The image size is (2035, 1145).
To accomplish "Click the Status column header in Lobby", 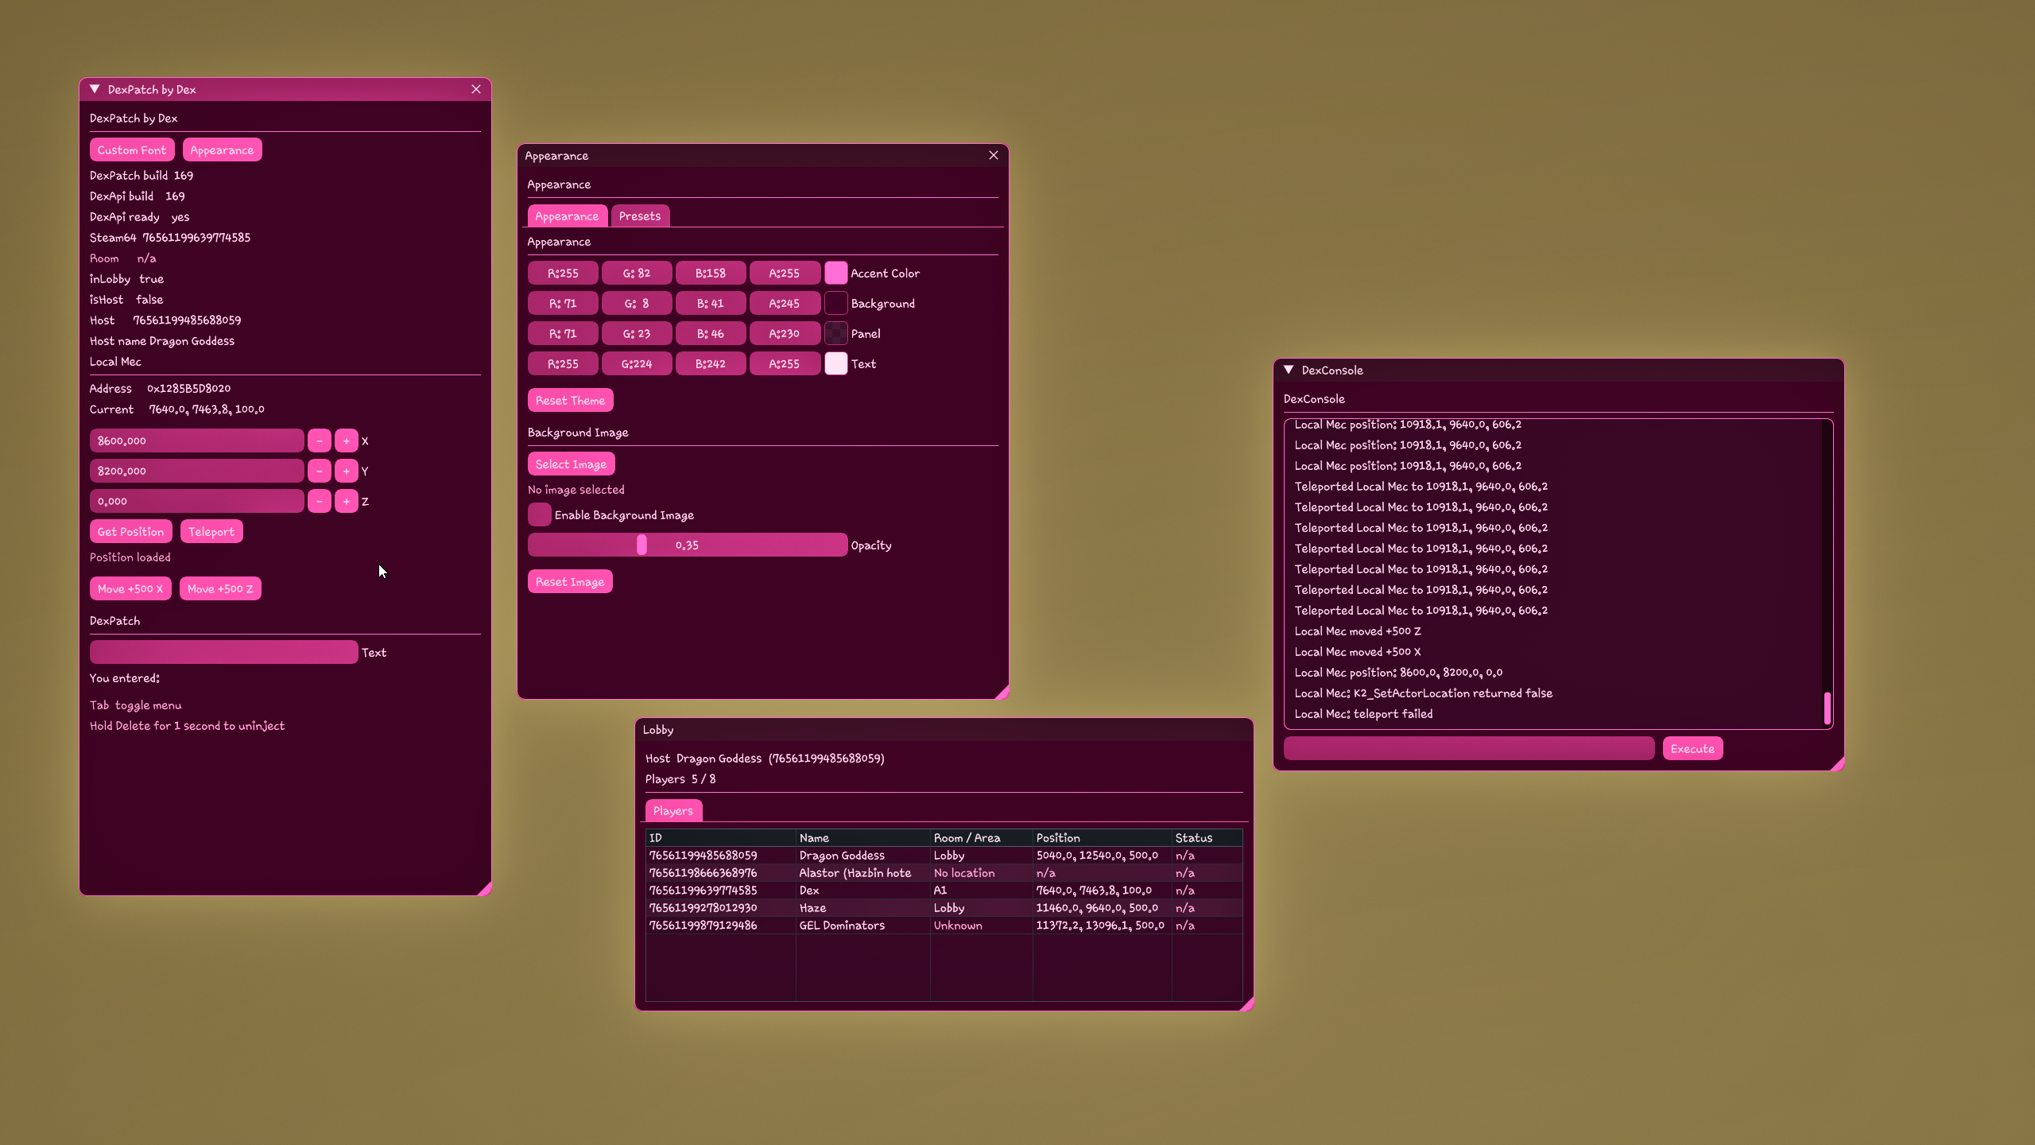I will (1207, 838).
